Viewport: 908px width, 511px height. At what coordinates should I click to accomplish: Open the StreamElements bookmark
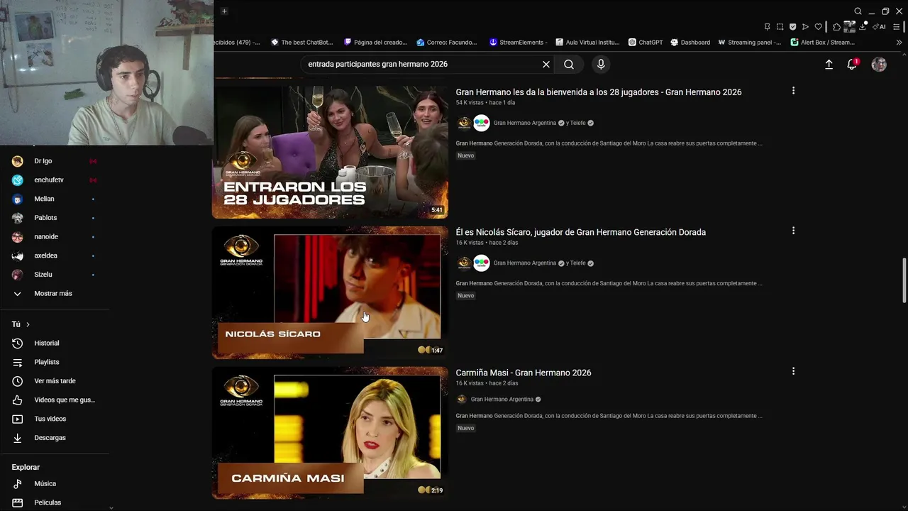tap(519, 43)
